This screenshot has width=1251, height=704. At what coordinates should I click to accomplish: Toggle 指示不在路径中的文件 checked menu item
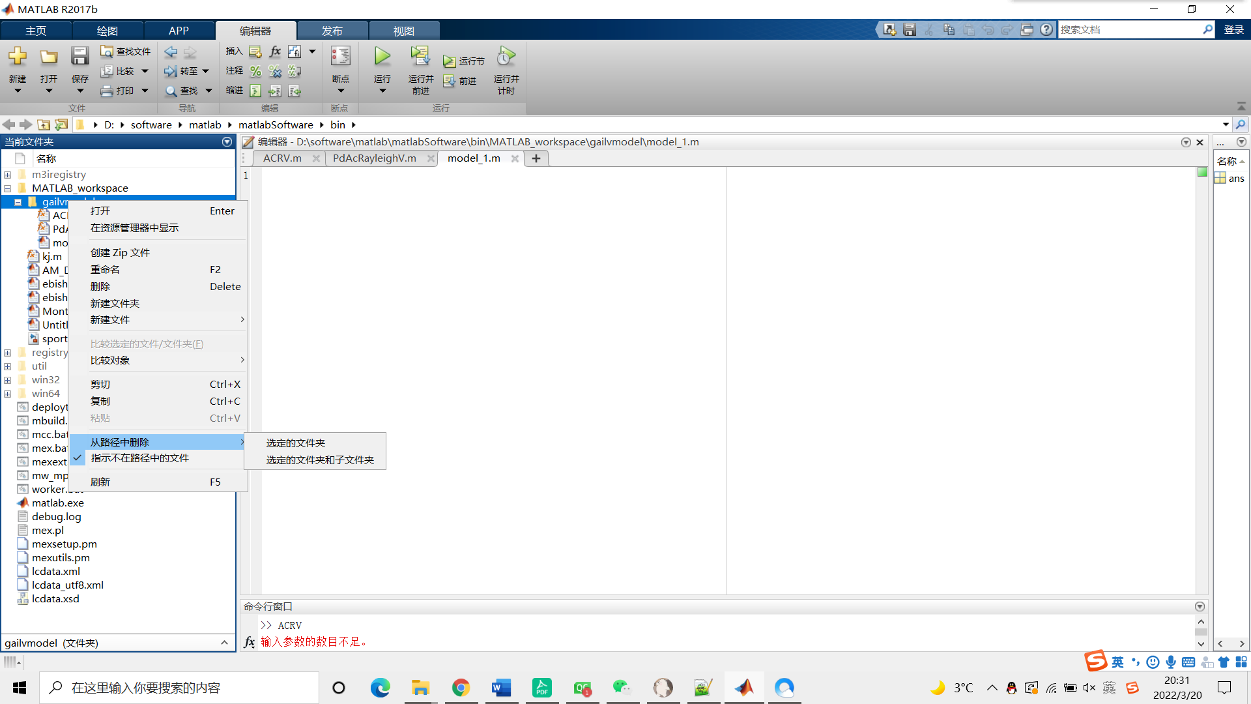coord(140,458)
